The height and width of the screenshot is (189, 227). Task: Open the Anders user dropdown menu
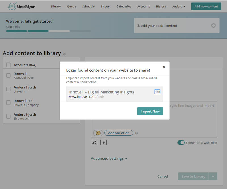tap(178, 7)
